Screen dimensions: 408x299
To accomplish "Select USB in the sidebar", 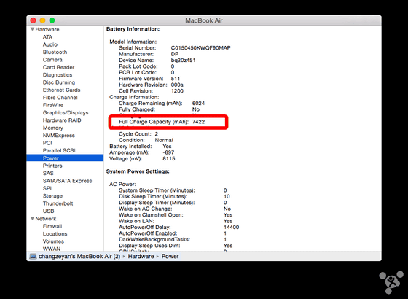I will 48,211.
